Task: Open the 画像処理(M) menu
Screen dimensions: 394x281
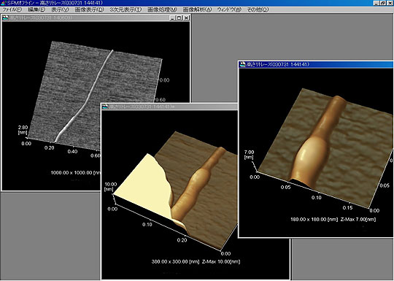Action: pyautogui.click(x=162, y=9)
